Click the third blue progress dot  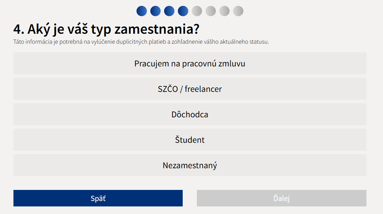point(169,11)
